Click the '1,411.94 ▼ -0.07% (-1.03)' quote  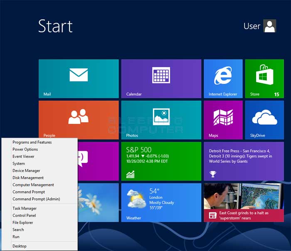(148, 156)
